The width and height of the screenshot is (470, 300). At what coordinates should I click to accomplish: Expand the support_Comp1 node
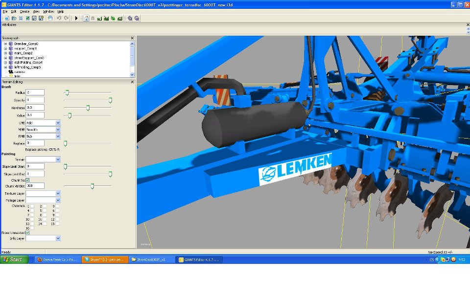pos(5,48)
